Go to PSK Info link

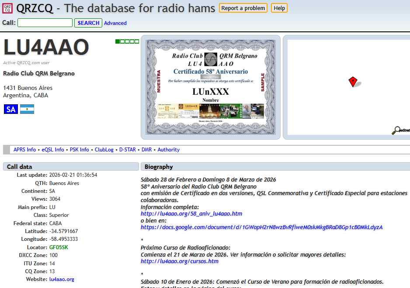[79, 150]
